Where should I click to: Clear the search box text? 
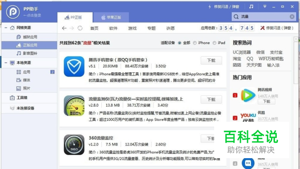coord(292,16)
